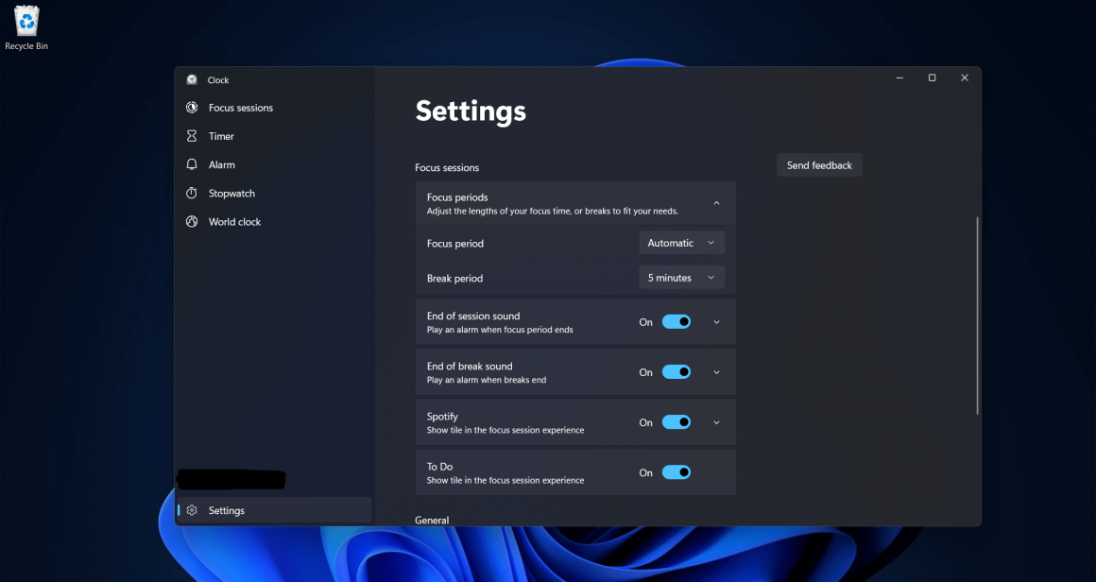
Task: Select Focus sessions in the sidebar
Action: click(241, 108)
